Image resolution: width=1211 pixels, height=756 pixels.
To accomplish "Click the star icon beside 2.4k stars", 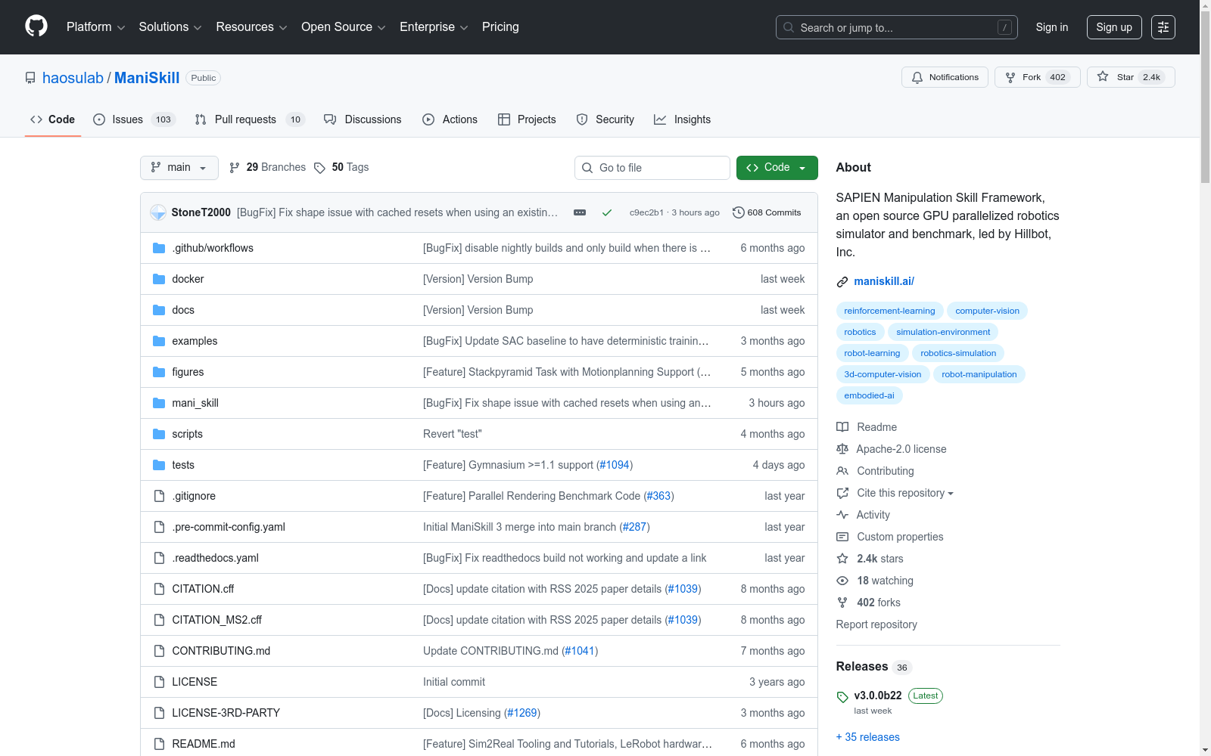I will [842, 559].
